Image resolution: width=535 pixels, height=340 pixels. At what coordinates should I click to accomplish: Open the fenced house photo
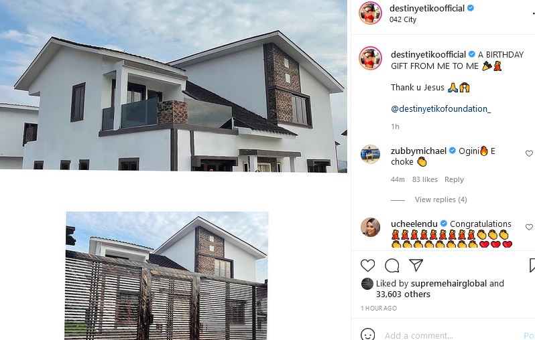click(166, 275)
